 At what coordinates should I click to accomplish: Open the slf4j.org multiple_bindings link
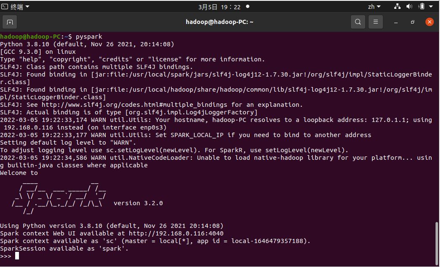point(135,105)
